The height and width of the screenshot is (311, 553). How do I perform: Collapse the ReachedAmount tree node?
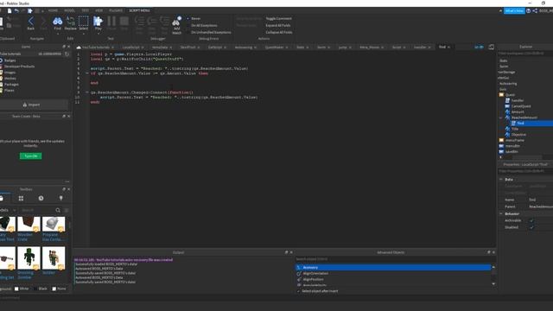pos(501,117)
